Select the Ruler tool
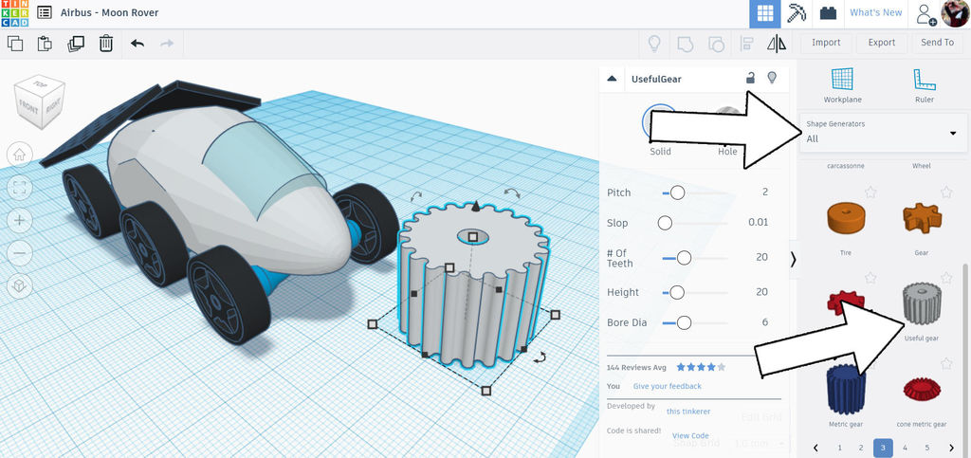971x458 pixels. (924, 85)
